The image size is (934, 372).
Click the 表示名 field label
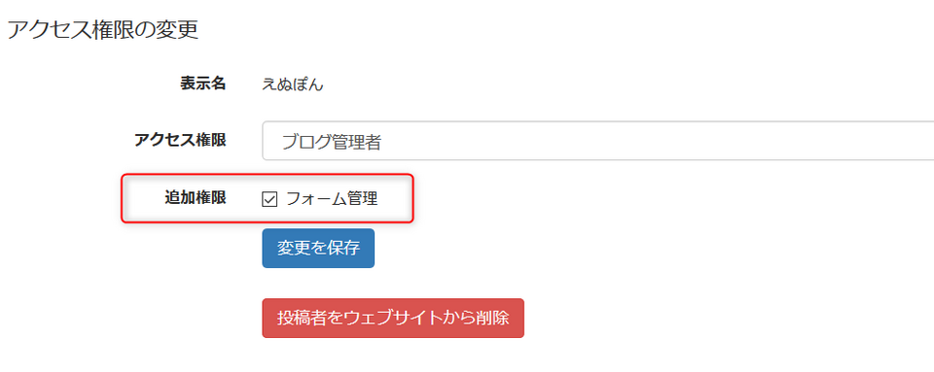point(203,84)
